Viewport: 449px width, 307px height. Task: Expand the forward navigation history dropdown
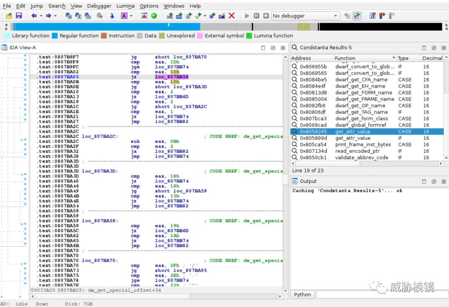tap(55, 16)
